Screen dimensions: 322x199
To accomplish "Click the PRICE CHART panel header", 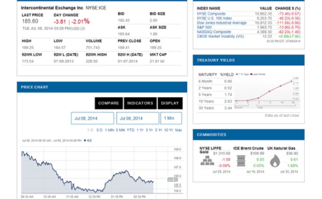I will [102, 87].
